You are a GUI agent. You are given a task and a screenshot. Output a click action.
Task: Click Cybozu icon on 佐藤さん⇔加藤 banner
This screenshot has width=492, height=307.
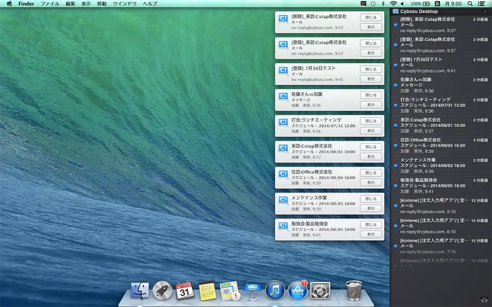pos(283,96)
